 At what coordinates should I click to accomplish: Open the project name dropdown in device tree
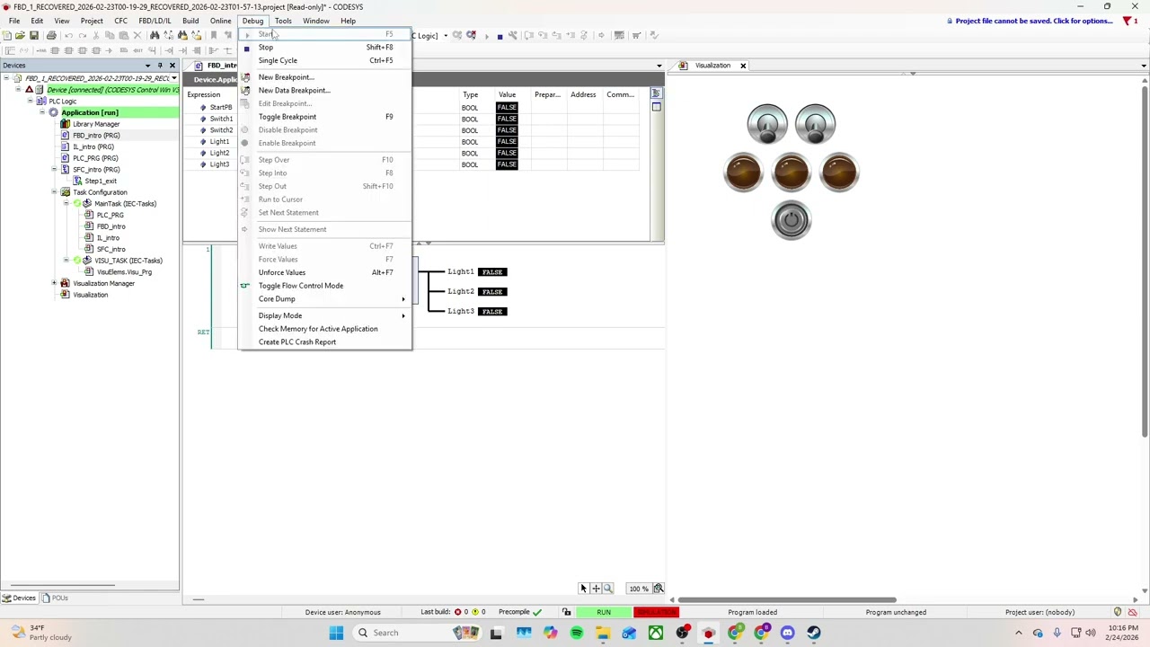tap(174, 78)
